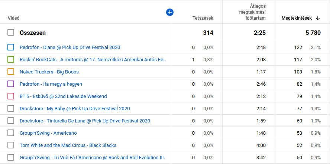The width and height of the screenshot is (330, 164).
Task: Check the Tom White Black Slacks checkbox
Action: (11, 145)
